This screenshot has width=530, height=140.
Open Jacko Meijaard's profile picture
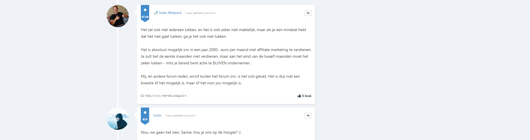point(118,16)
